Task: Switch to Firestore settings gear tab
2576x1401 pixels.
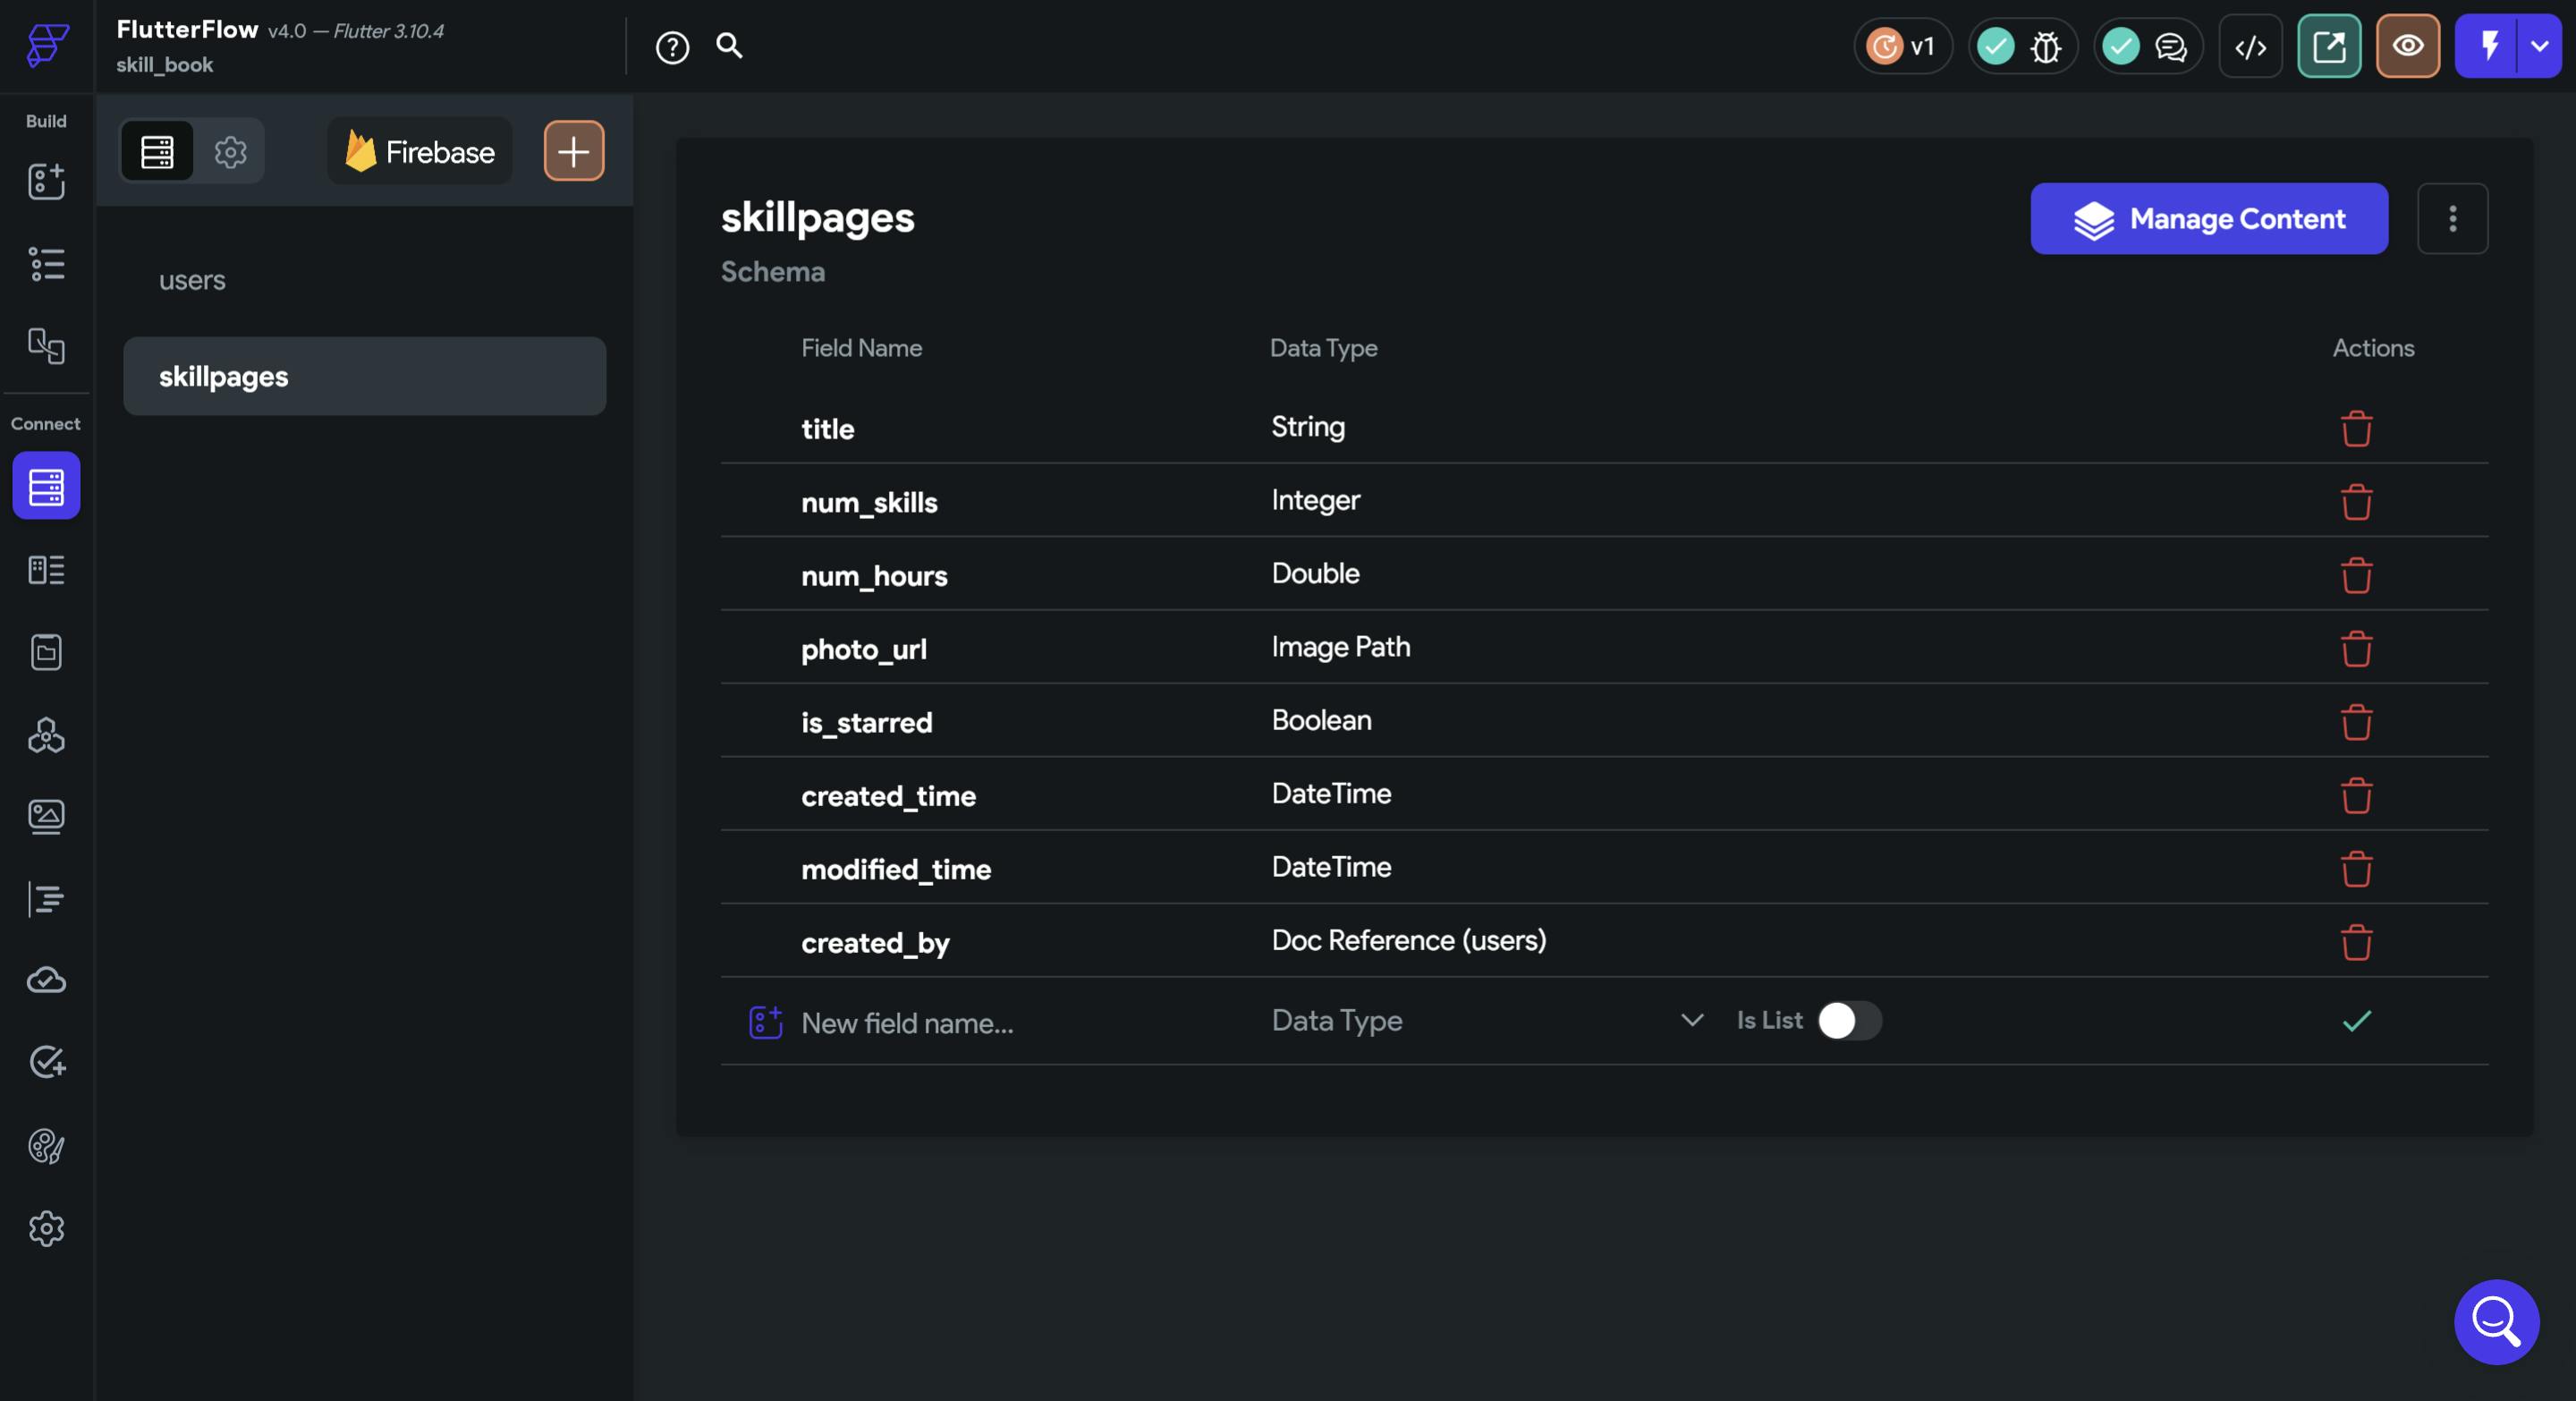Action: (230, 152)
